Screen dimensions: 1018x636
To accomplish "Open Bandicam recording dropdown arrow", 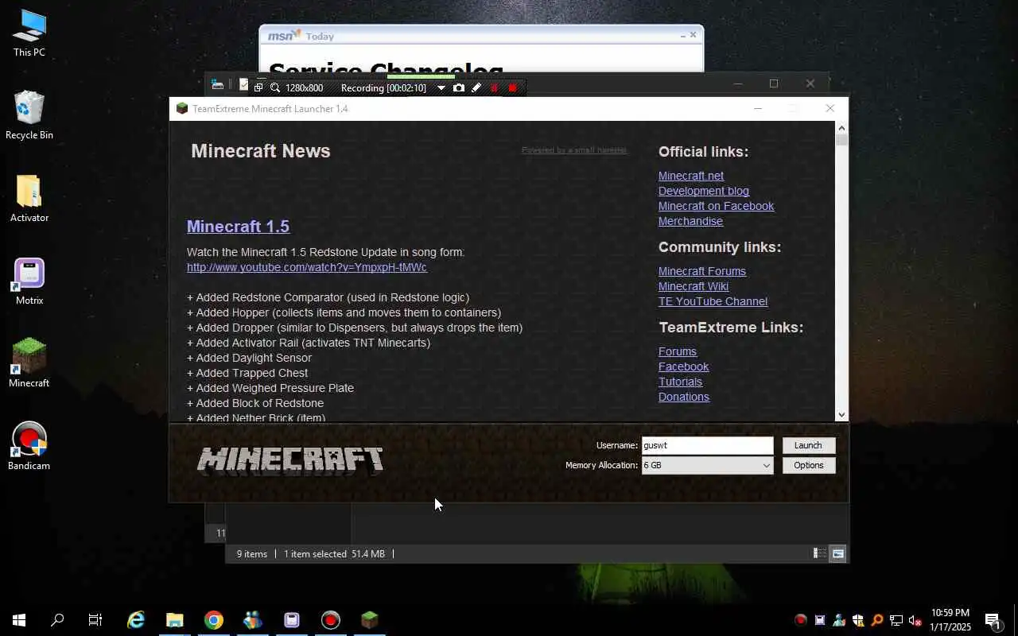I will pyautogui.click(x=441, y=87).
